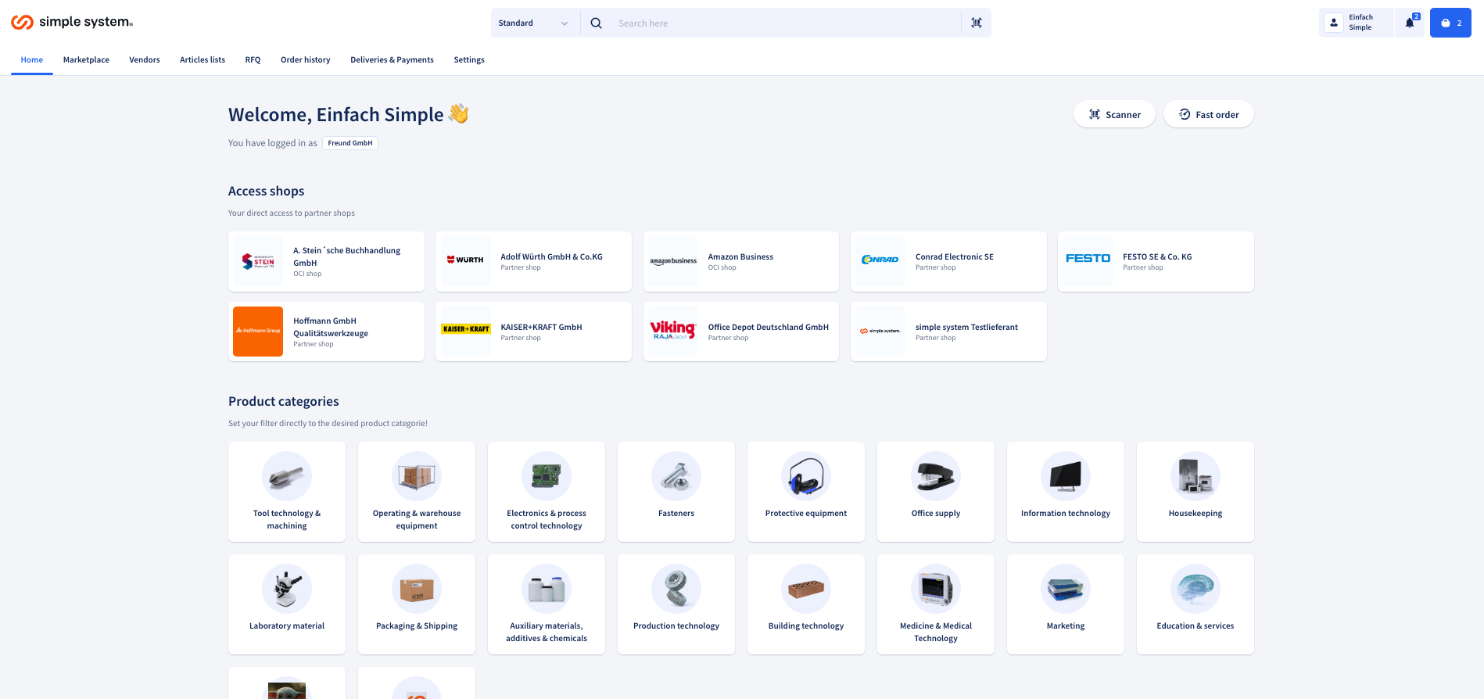Open KAISER+KRAFT GmbH shop name
The height and width of the screenshot is (699, 1484).
coord(541,328)
